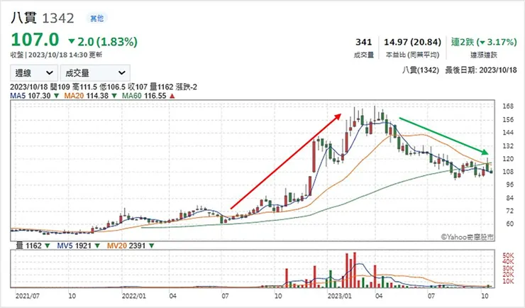Click the down triangle after MA5 value
The width and height of the screenshot is (525, 308).
(x=56, y=96)
